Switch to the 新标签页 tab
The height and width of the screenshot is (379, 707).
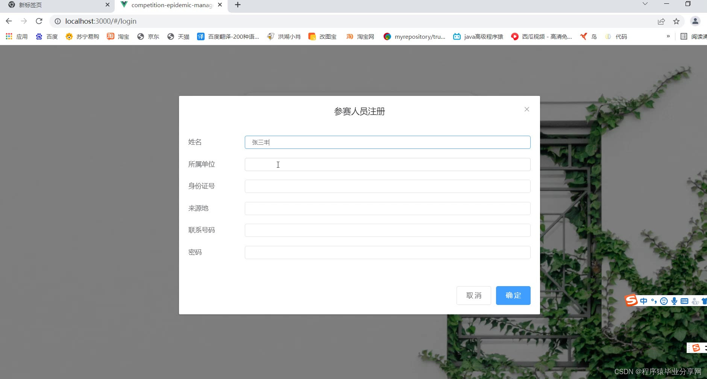(x=56, y=5)
